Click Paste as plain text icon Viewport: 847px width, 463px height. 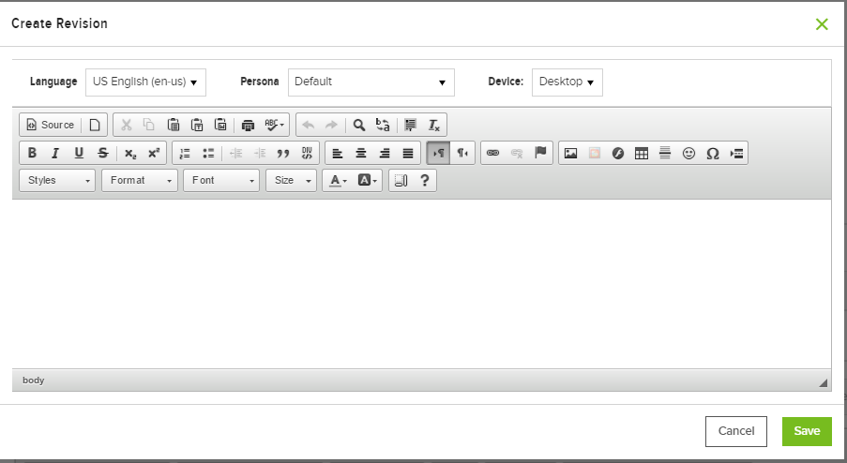pos(197,125)
